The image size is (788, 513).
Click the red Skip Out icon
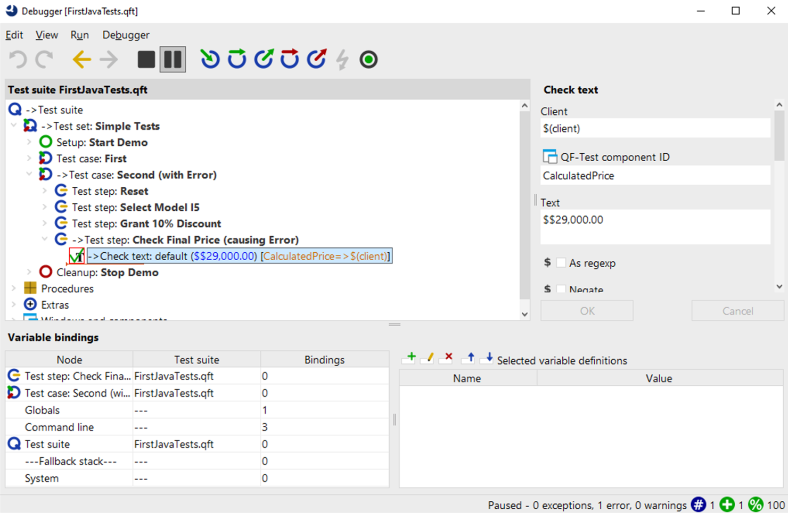click(x=317, y=59)
